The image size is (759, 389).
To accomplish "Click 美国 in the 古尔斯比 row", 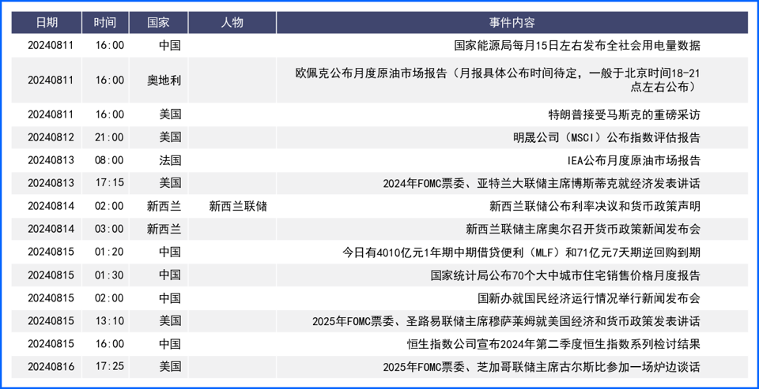I will [170, 367].
